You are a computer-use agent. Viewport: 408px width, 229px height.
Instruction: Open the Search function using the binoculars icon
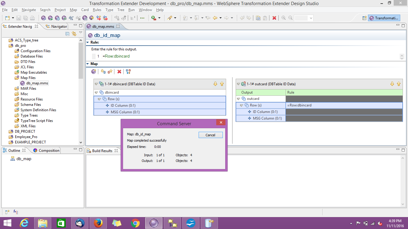pos(70,18)
